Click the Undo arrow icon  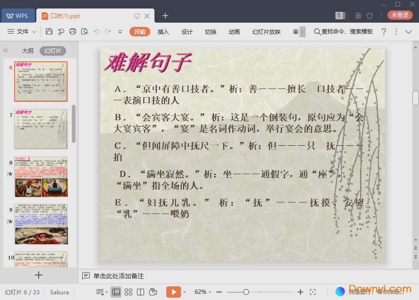click(x=96, y=32)
